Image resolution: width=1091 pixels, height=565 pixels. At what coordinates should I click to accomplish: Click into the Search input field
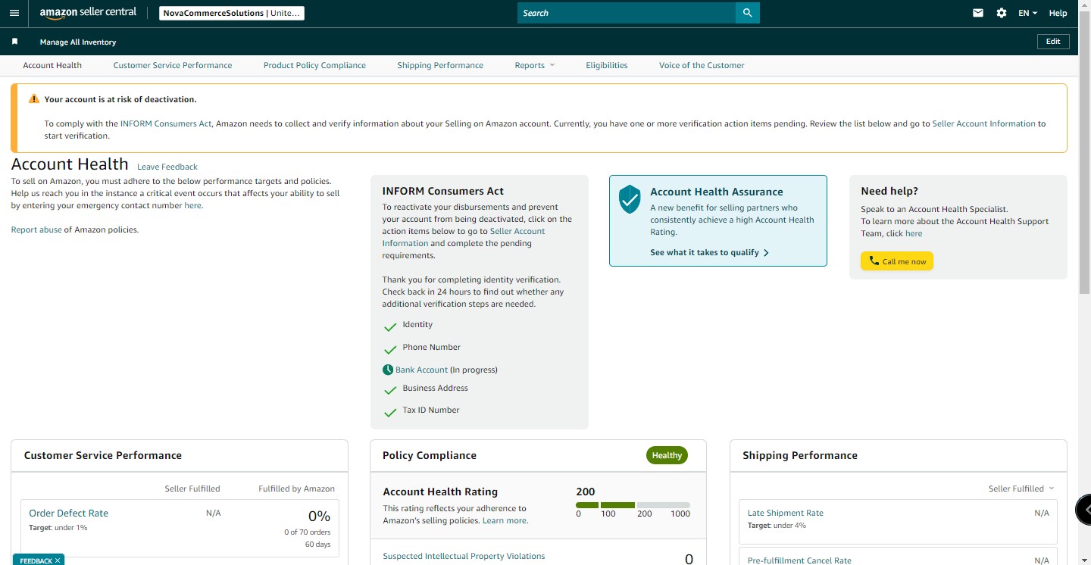click(x=627, y=13)
